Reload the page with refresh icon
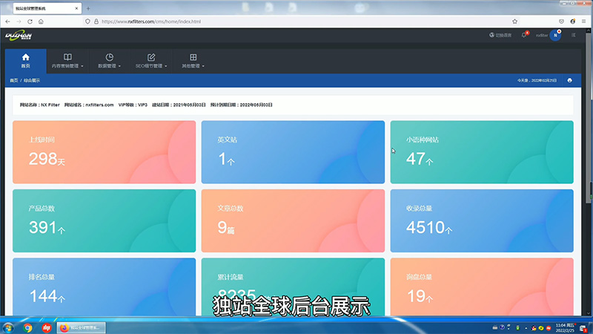The image size is (593, 334). 30,22
